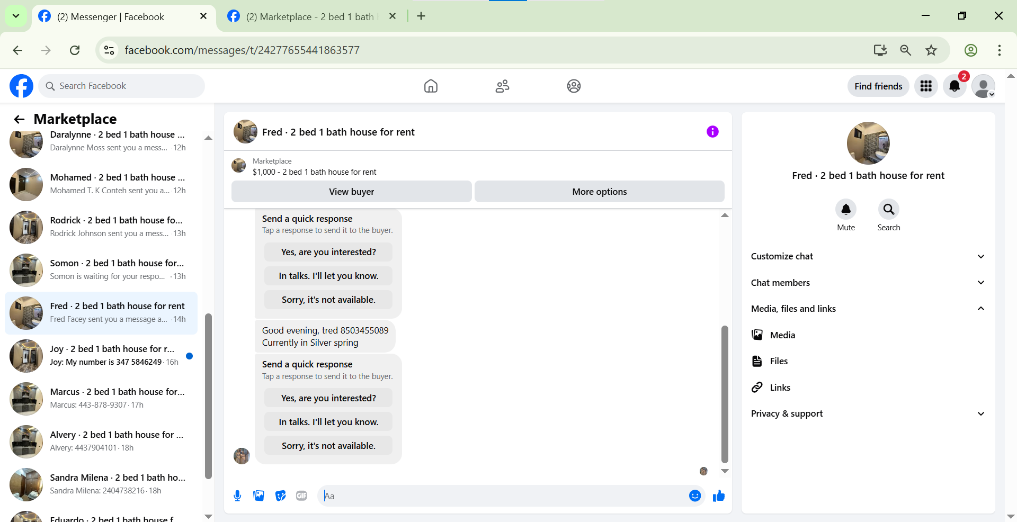1017x522 pixels.
Task: Open the purple conversation information icon
Action: (x=712, y=132)
